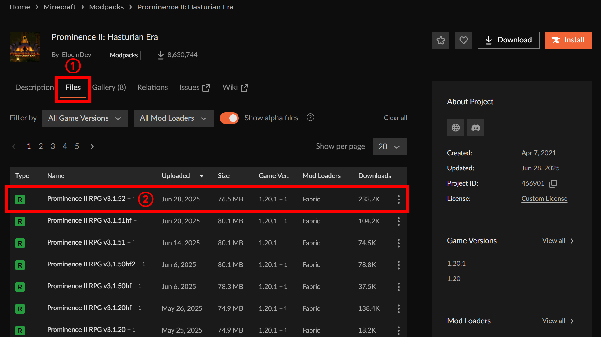This screenshot has width=601, height=337.
Task: Open more options for v3.1.52 file
Action: (x=398, y=199)
